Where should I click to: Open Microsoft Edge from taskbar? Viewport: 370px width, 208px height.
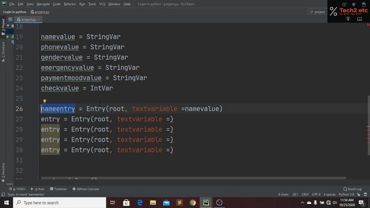pos(140,203)
